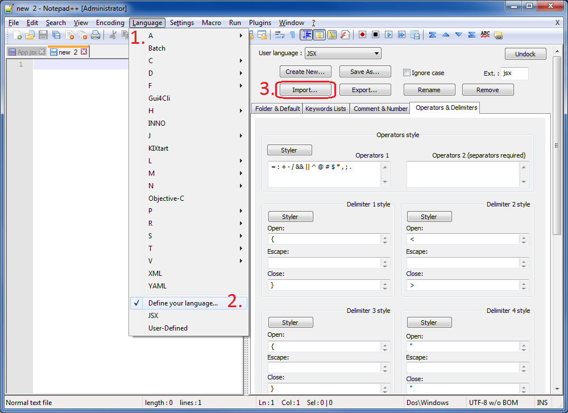Viewport: 568px width, 413px height.
Task: Toggle the Indent guide toolbar icon
Action: pyautogui.click(x=306, y=35)
